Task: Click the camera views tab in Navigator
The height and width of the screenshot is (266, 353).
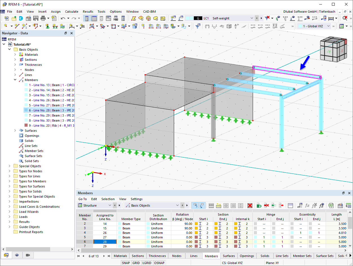Action: tap(28, 255)
